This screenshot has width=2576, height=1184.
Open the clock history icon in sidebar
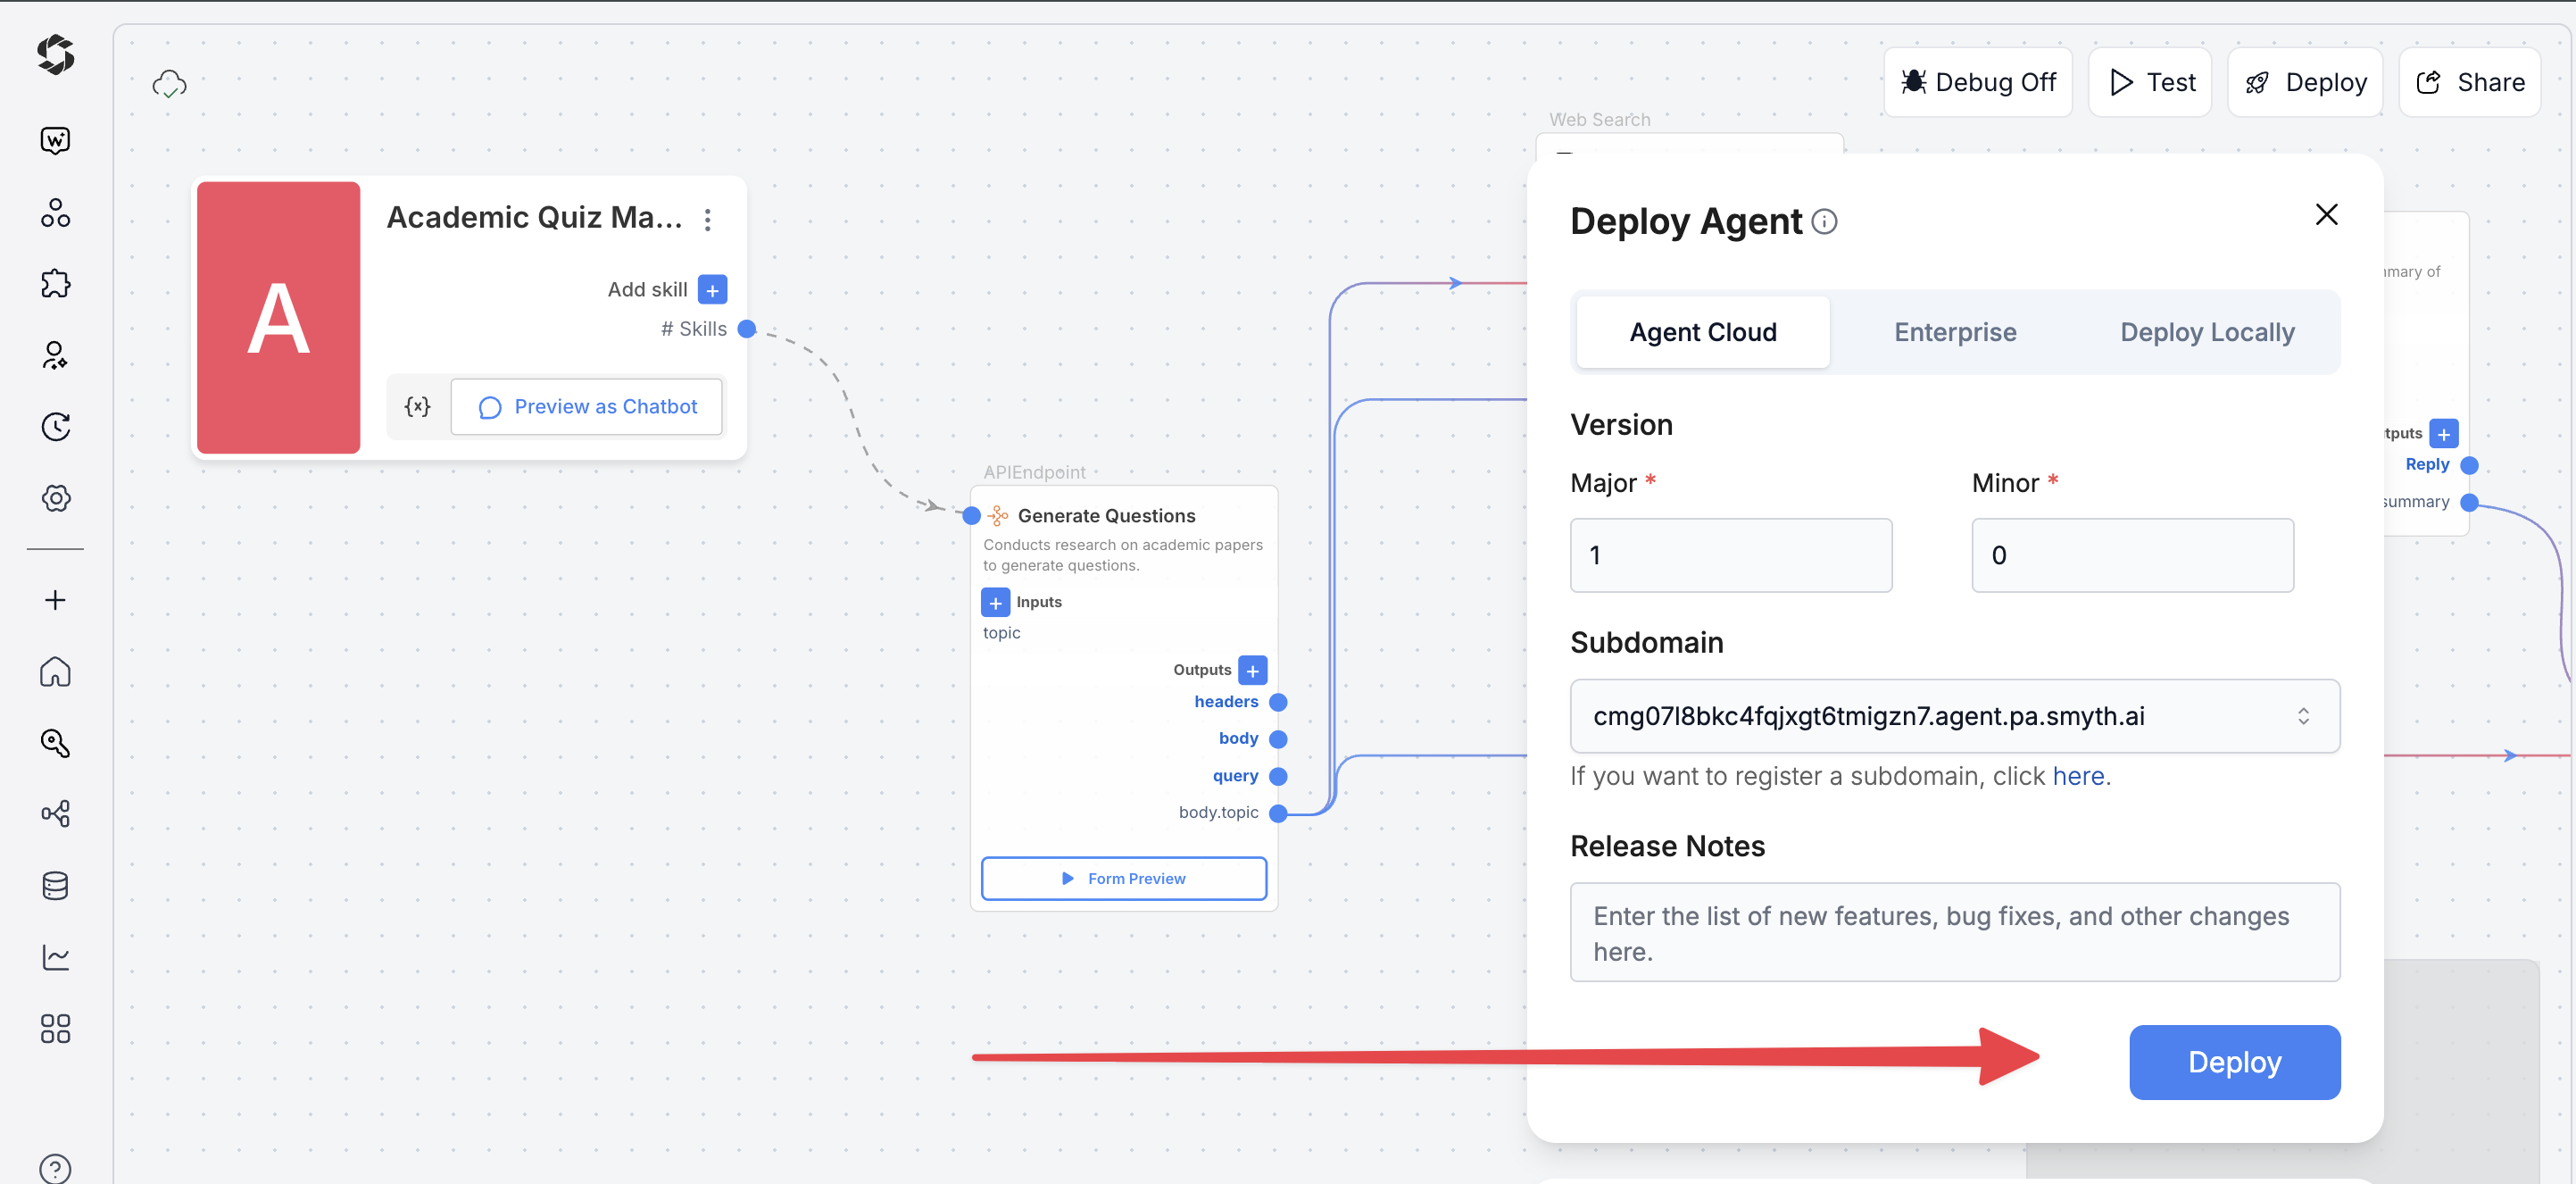[56, 427]
